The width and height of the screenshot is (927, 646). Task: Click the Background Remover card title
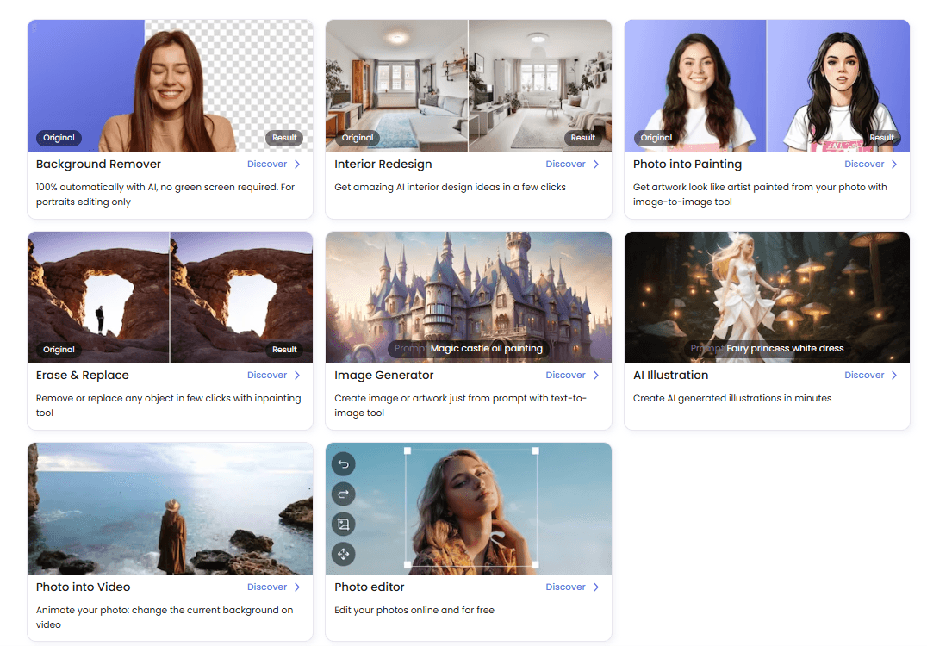[99, 165]
